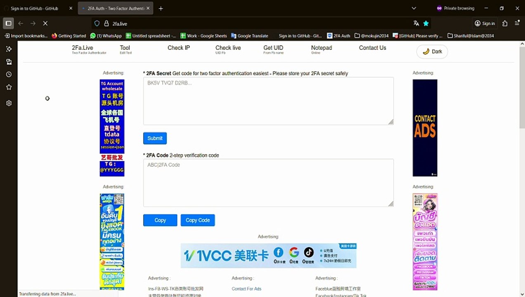Click the translate page icon
Image resolution: width=525 pixels, height=297 pixels.
pyautogui.click(x=416, y=24)
